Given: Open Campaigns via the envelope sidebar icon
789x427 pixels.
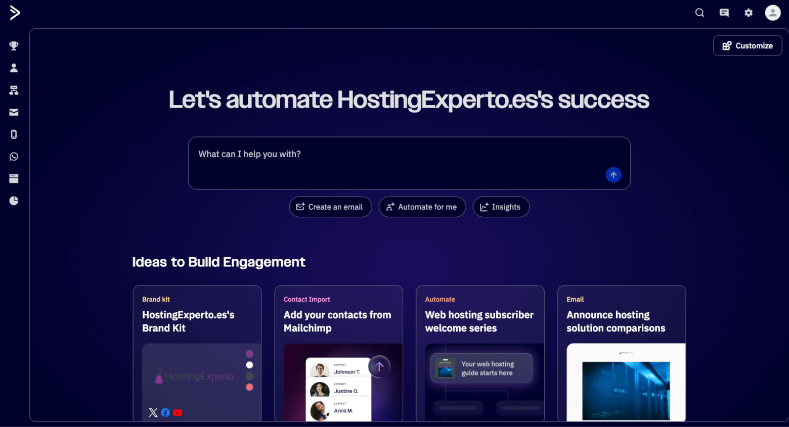Looking at the screenshot, I should (x=13, y=112).
